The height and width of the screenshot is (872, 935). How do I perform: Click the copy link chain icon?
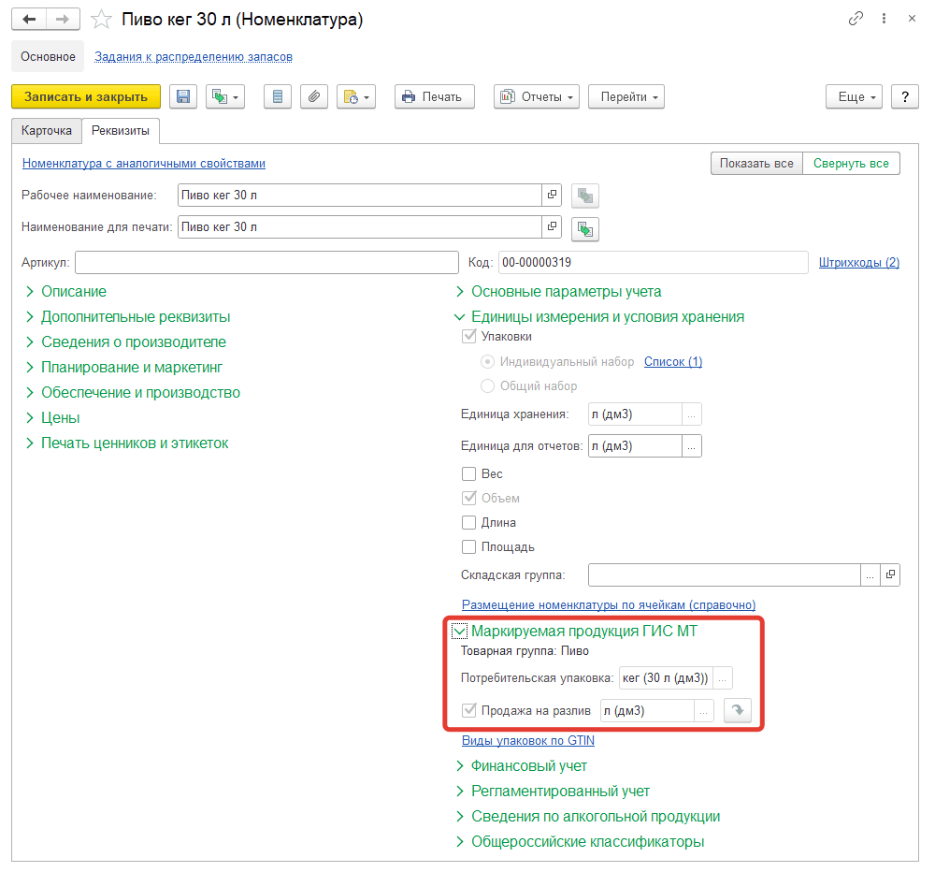856,19
